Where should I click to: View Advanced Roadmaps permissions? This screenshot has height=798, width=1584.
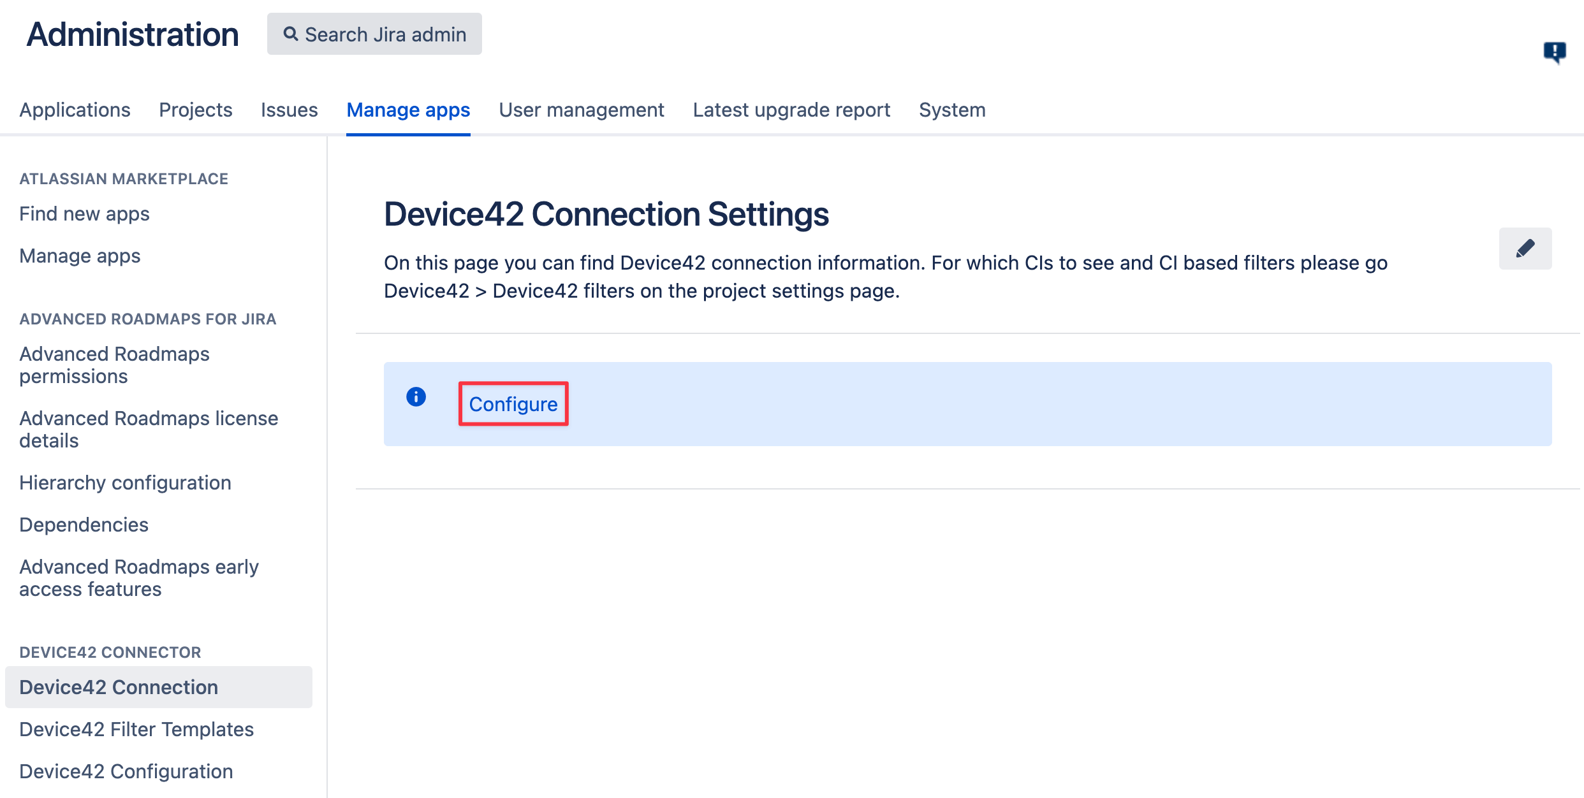point(114,365)
